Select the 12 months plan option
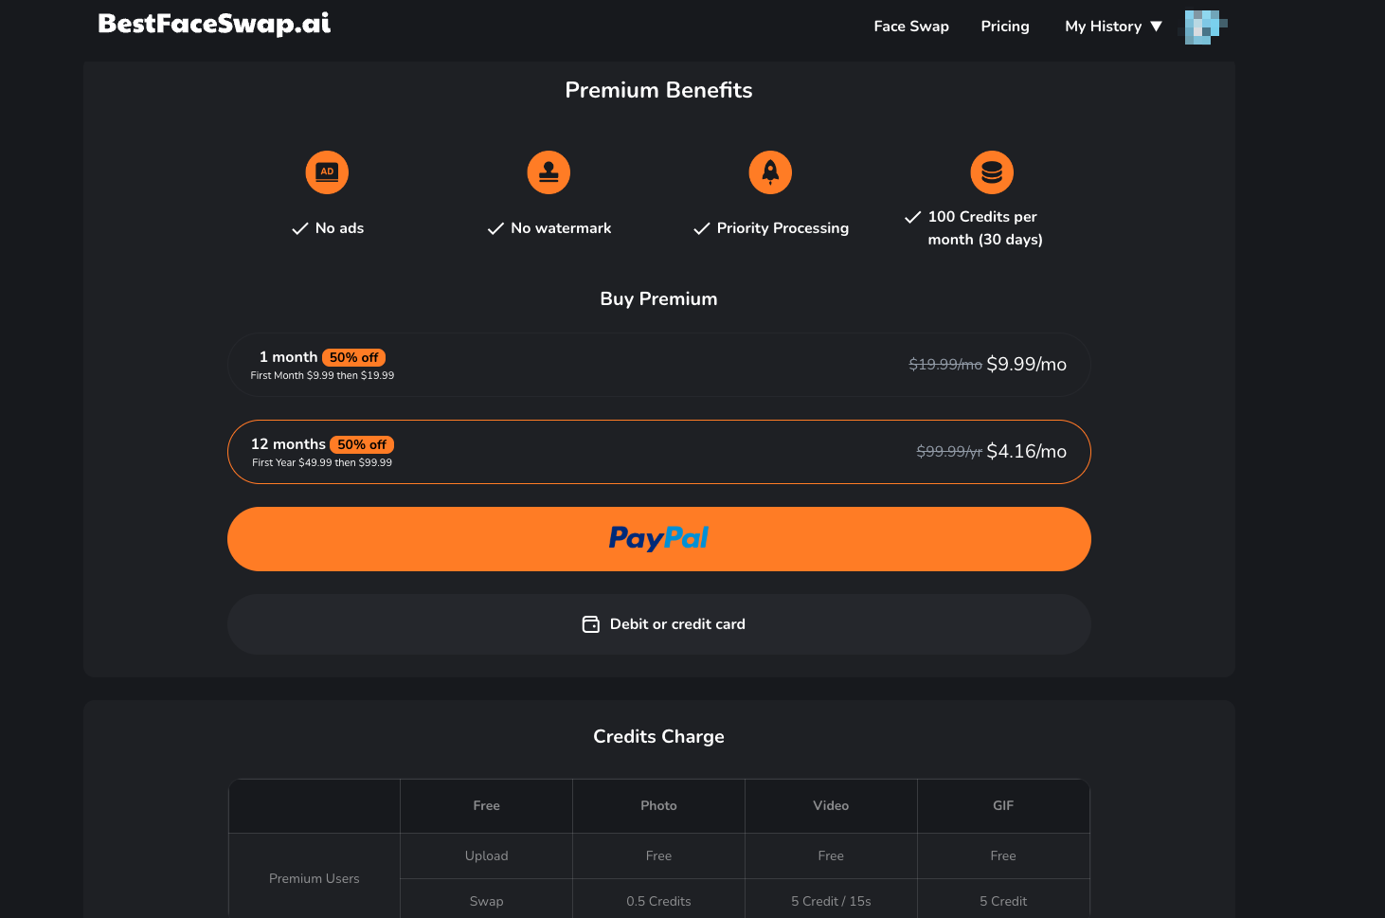The height and width of the screenshot is (918, 1385). pyautogui.click(x=658, y=452)
